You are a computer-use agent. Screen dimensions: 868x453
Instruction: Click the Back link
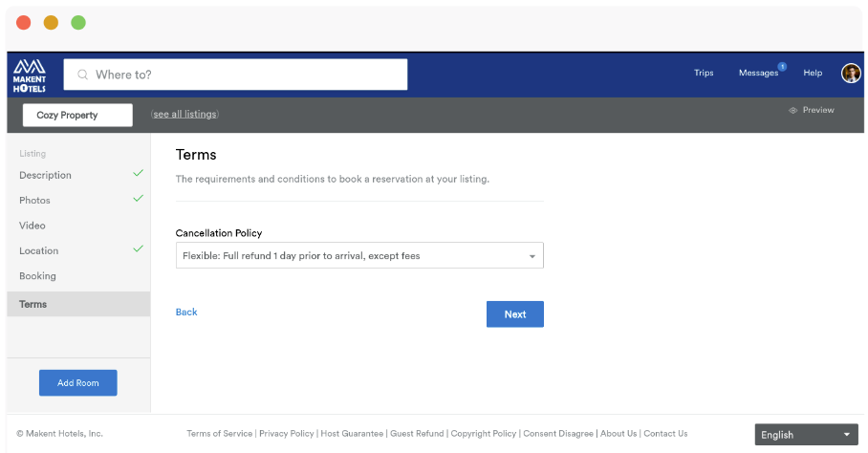pyautogui.click(x=186, y=312)
